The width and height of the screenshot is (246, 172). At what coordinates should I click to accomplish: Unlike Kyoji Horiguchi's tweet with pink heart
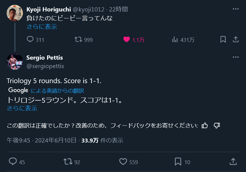[x=127, y=40]
